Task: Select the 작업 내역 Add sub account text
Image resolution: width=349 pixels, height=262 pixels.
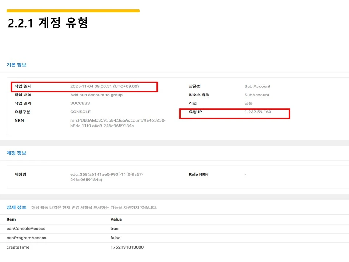Action: 97,95
